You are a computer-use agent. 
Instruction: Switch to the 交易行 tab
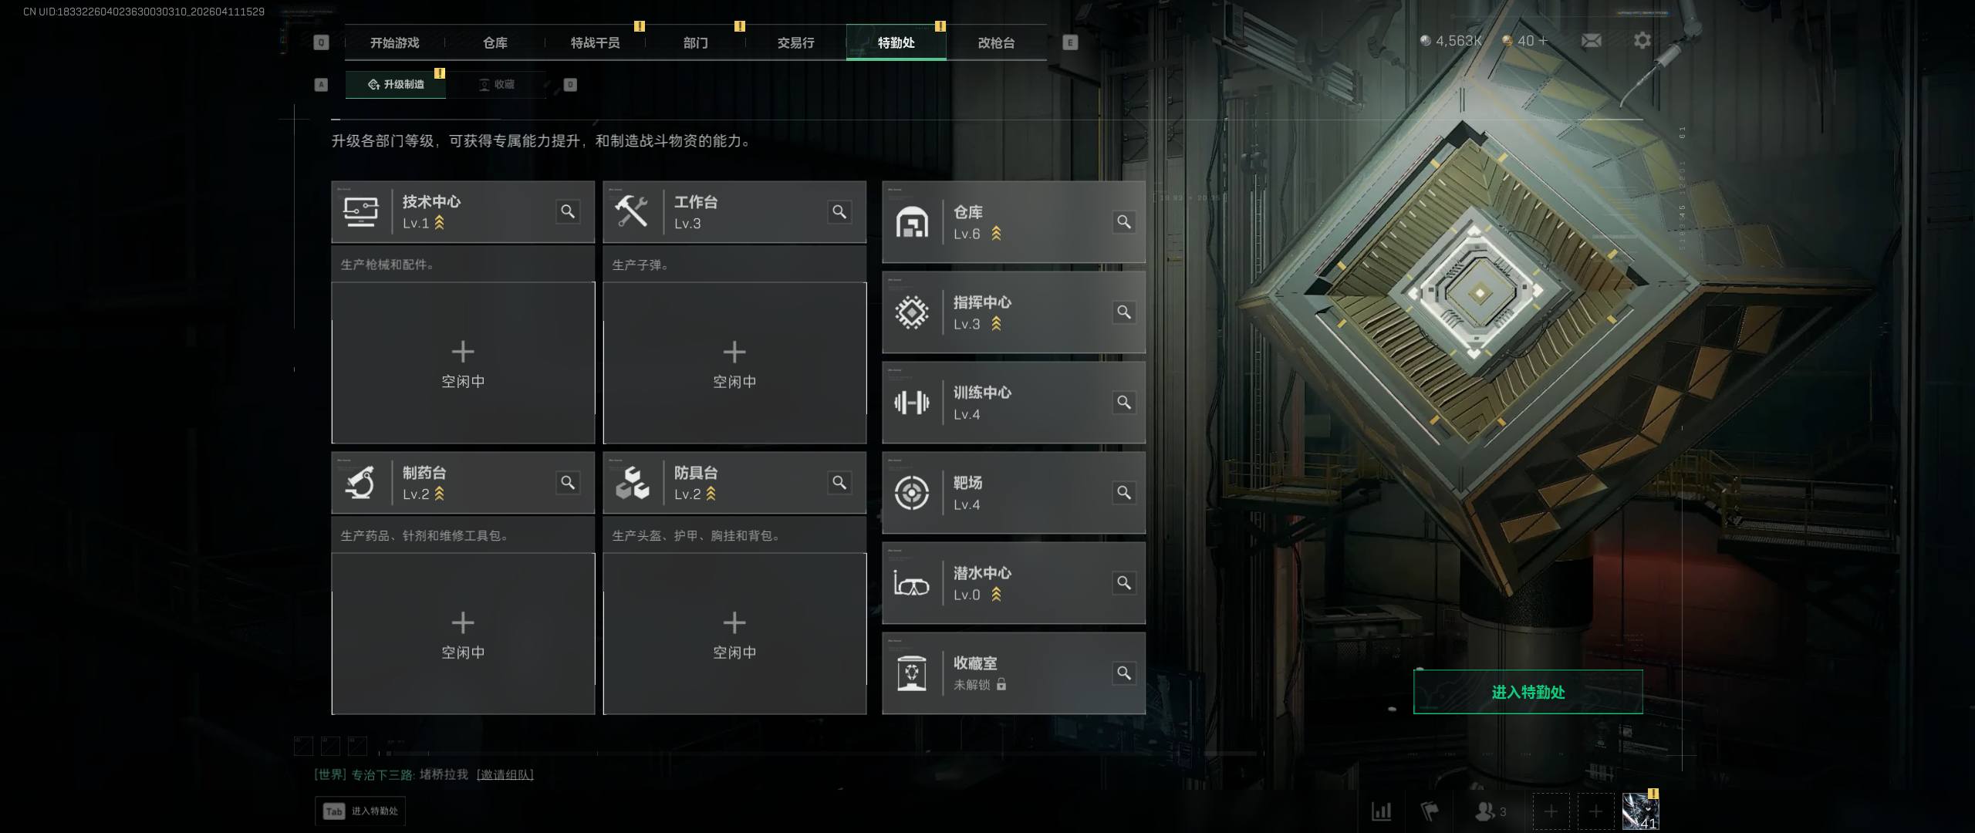coord(795,42)
